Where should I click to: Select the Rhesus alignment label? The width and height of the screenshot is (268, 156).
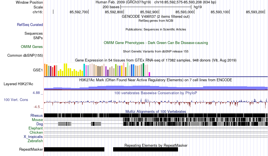coord(37,115)
